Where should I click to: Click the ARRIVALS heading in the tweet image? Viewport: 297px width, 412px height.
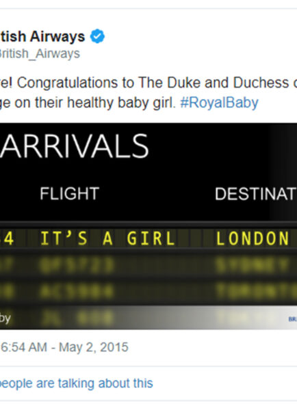tap(75, 146)
